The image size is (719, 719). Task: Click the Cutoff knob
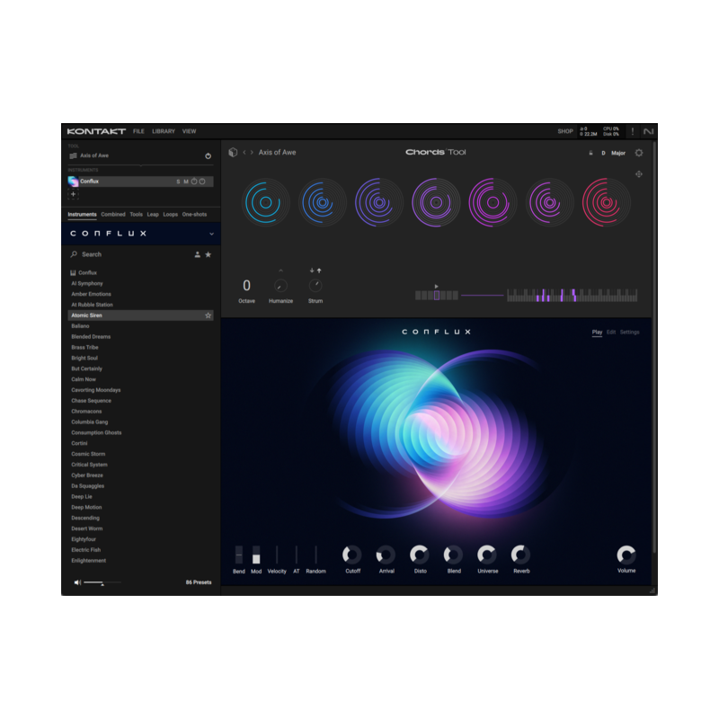coord(352,555)
